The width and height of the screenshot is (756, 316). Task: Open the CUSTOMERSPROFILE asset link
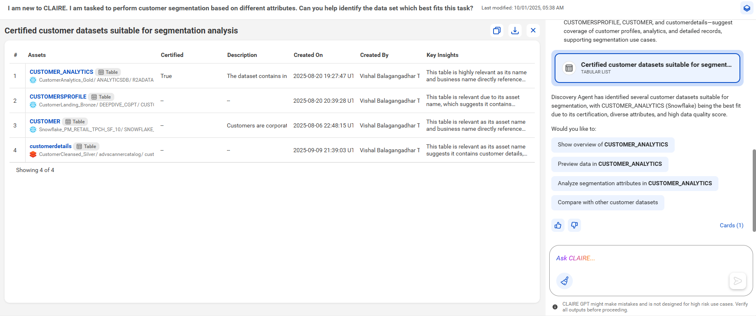58,97
